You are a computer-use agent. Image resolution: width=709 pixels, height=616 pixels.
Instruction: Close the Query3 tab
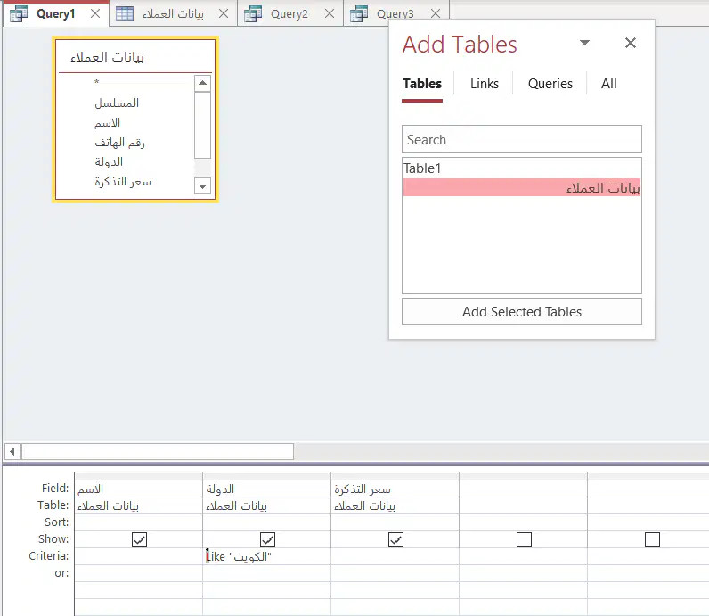pos(436,13)
